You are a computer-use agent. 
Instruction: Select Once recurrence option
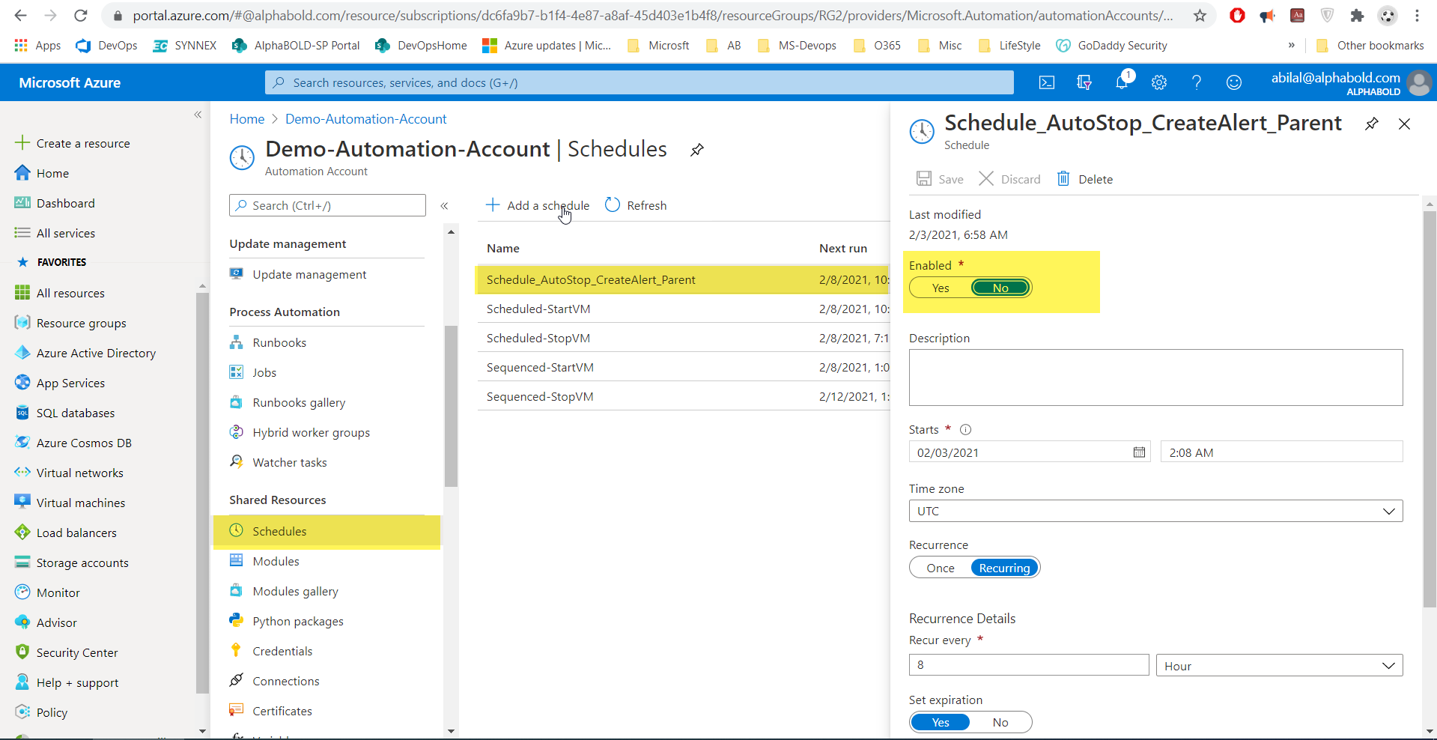(941, 568)
